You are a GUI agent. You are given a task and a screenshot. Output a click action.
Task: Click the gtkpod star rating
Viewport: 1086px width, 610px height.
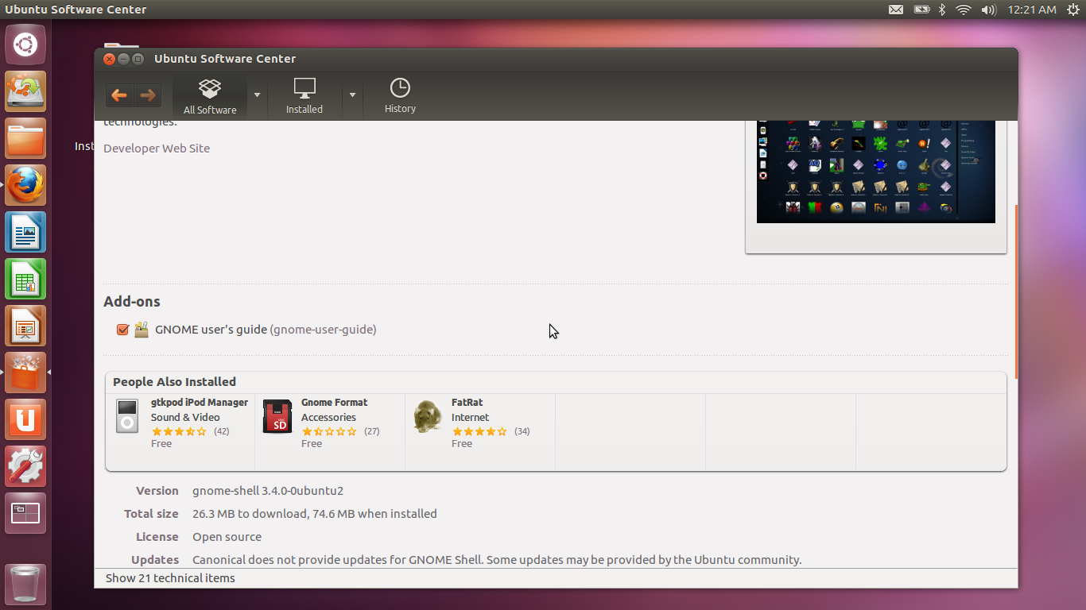tap(179, 431)
